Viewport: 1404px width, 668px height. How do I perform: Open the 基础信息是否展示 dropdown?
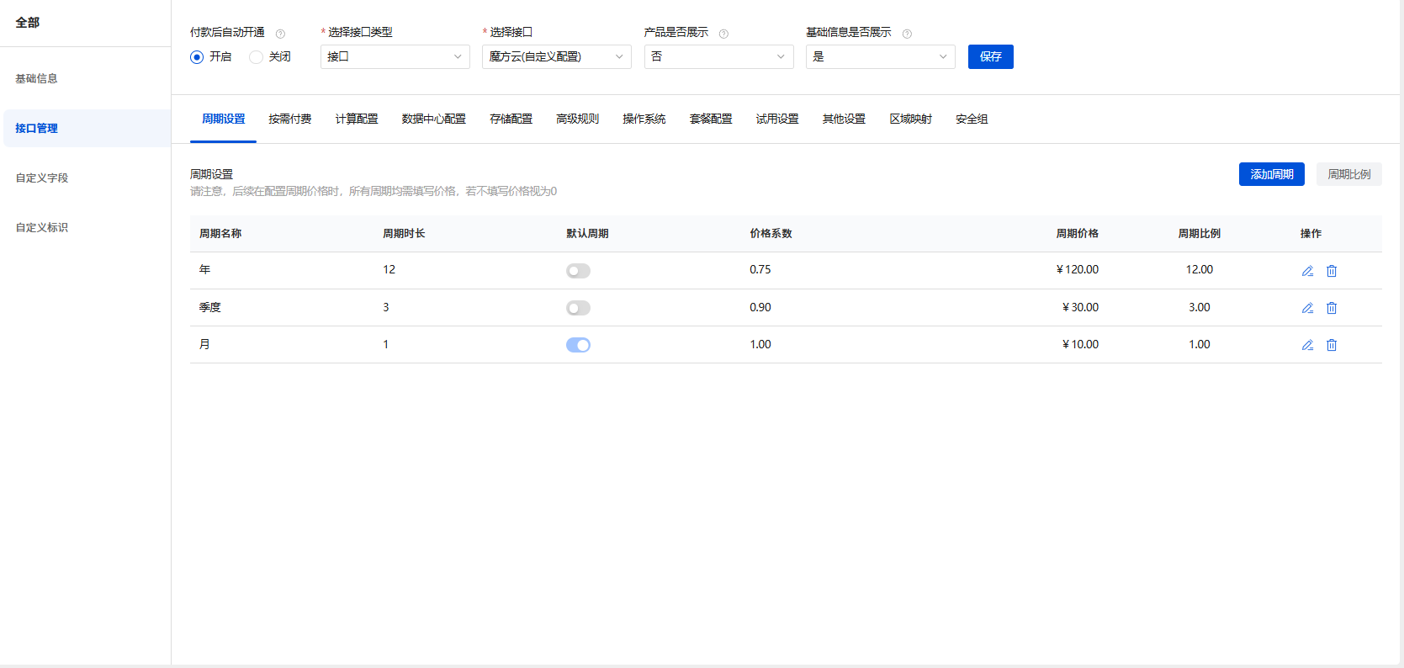click(x=881, y=56)
